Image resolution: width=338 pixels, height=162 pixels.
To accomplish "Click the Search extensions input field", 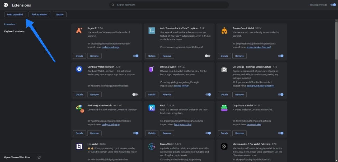I will (x=169, y=5).
